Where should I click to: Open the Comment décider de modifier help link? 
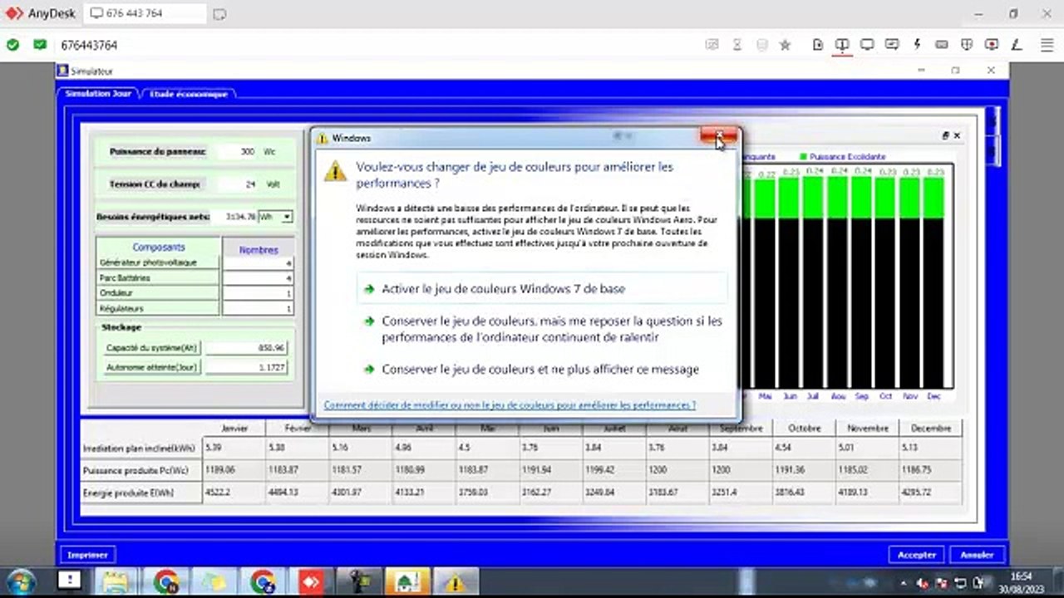[x=510, y=405]
